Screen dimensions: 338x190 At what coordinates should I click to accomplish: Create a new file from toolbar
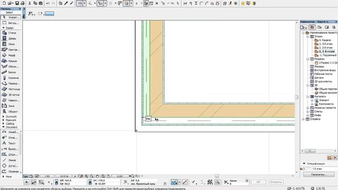(x=4, y=3)
